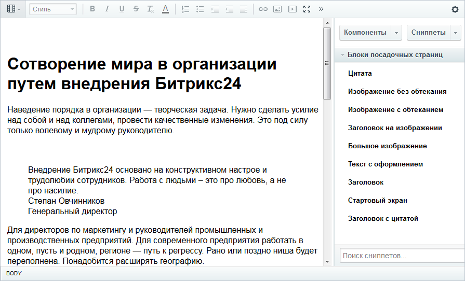Open the Стиль style dropdown
The height and width of the screenshot is (281, 465).
53,9
